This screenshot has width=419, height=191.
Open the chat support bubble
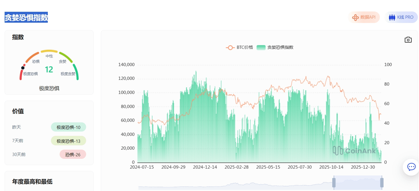point(411,167)
